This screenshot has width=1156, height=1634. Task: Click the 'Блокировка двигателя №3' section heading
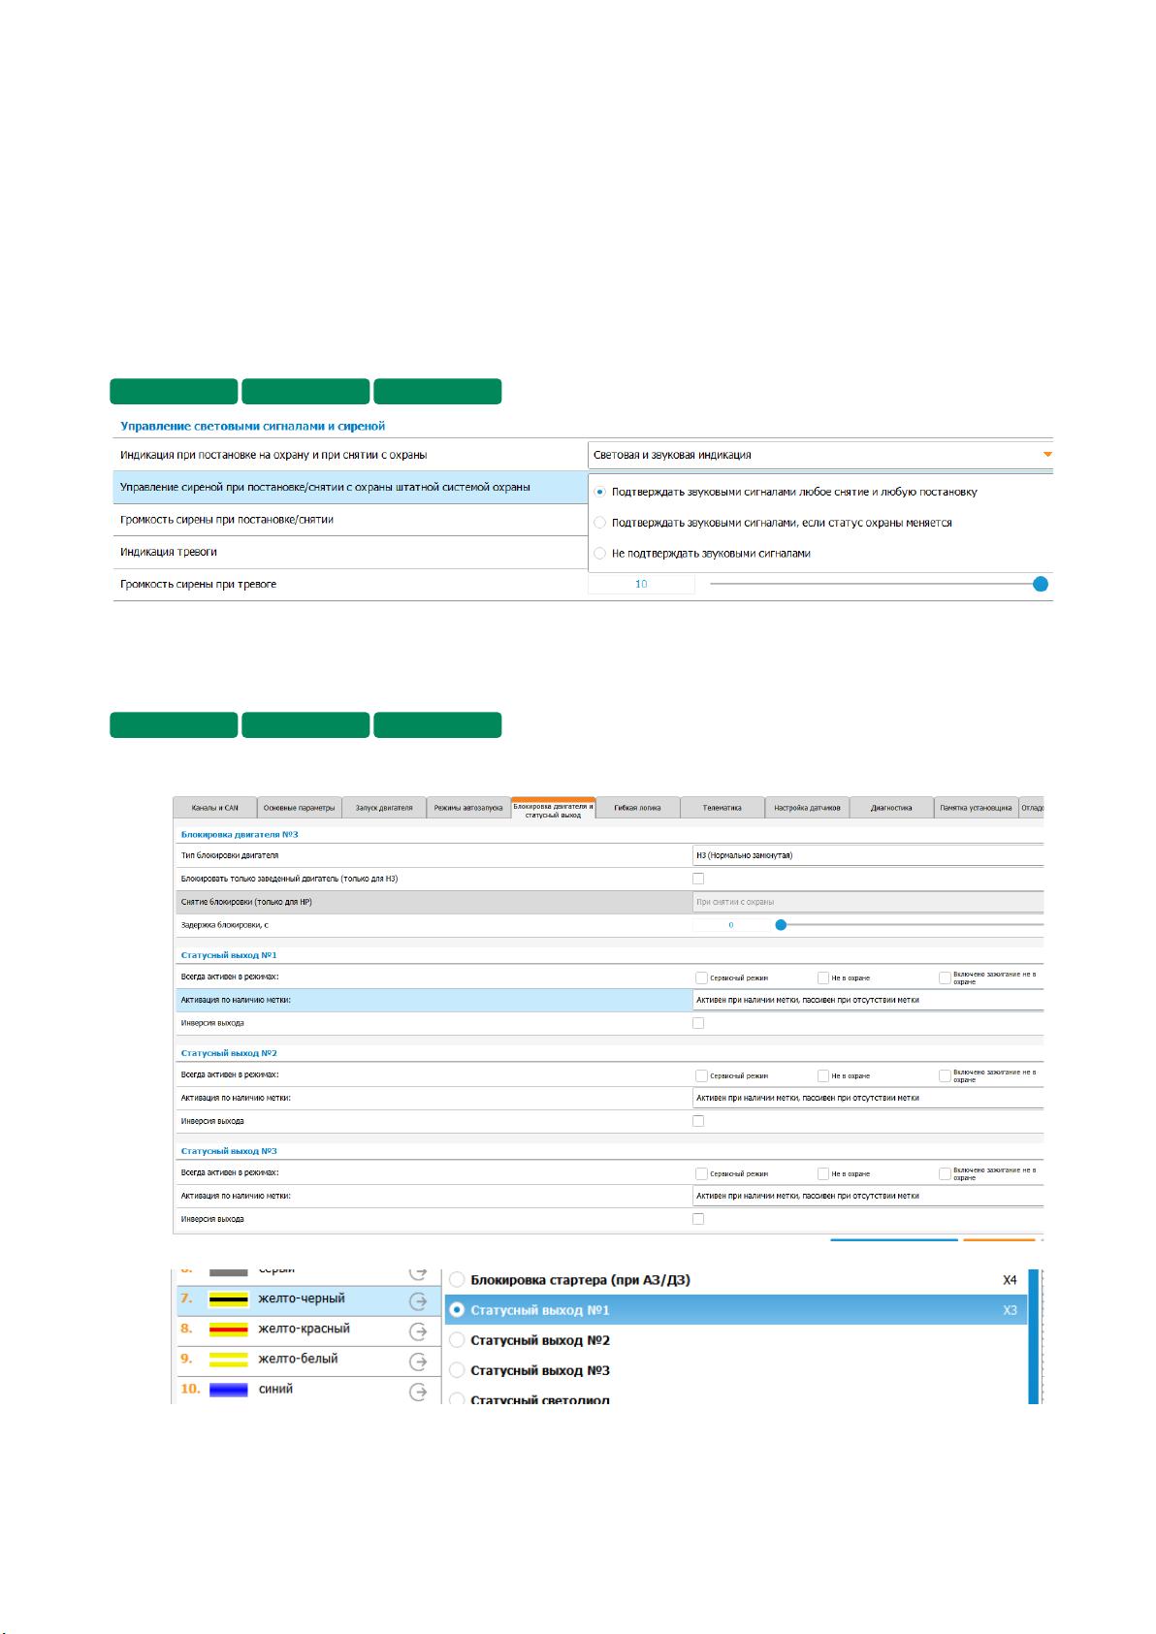(x=239, y=834)
